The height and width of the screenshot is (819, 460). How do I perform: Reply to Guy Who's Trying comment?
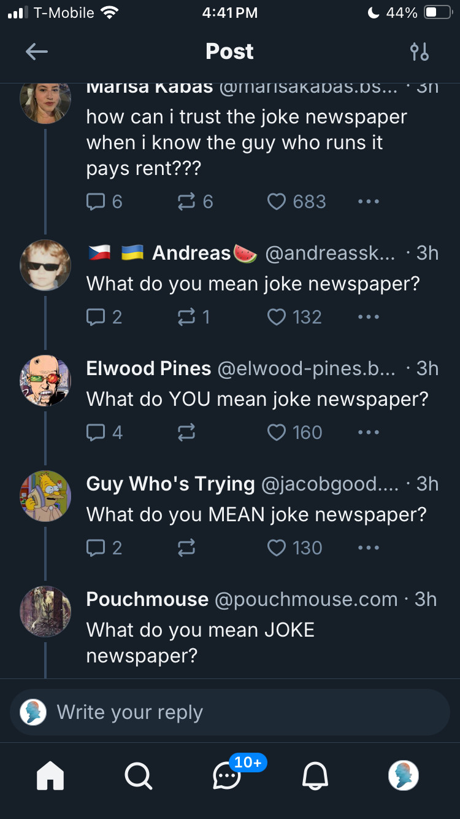pyautogui.click(x=104, y=548)
